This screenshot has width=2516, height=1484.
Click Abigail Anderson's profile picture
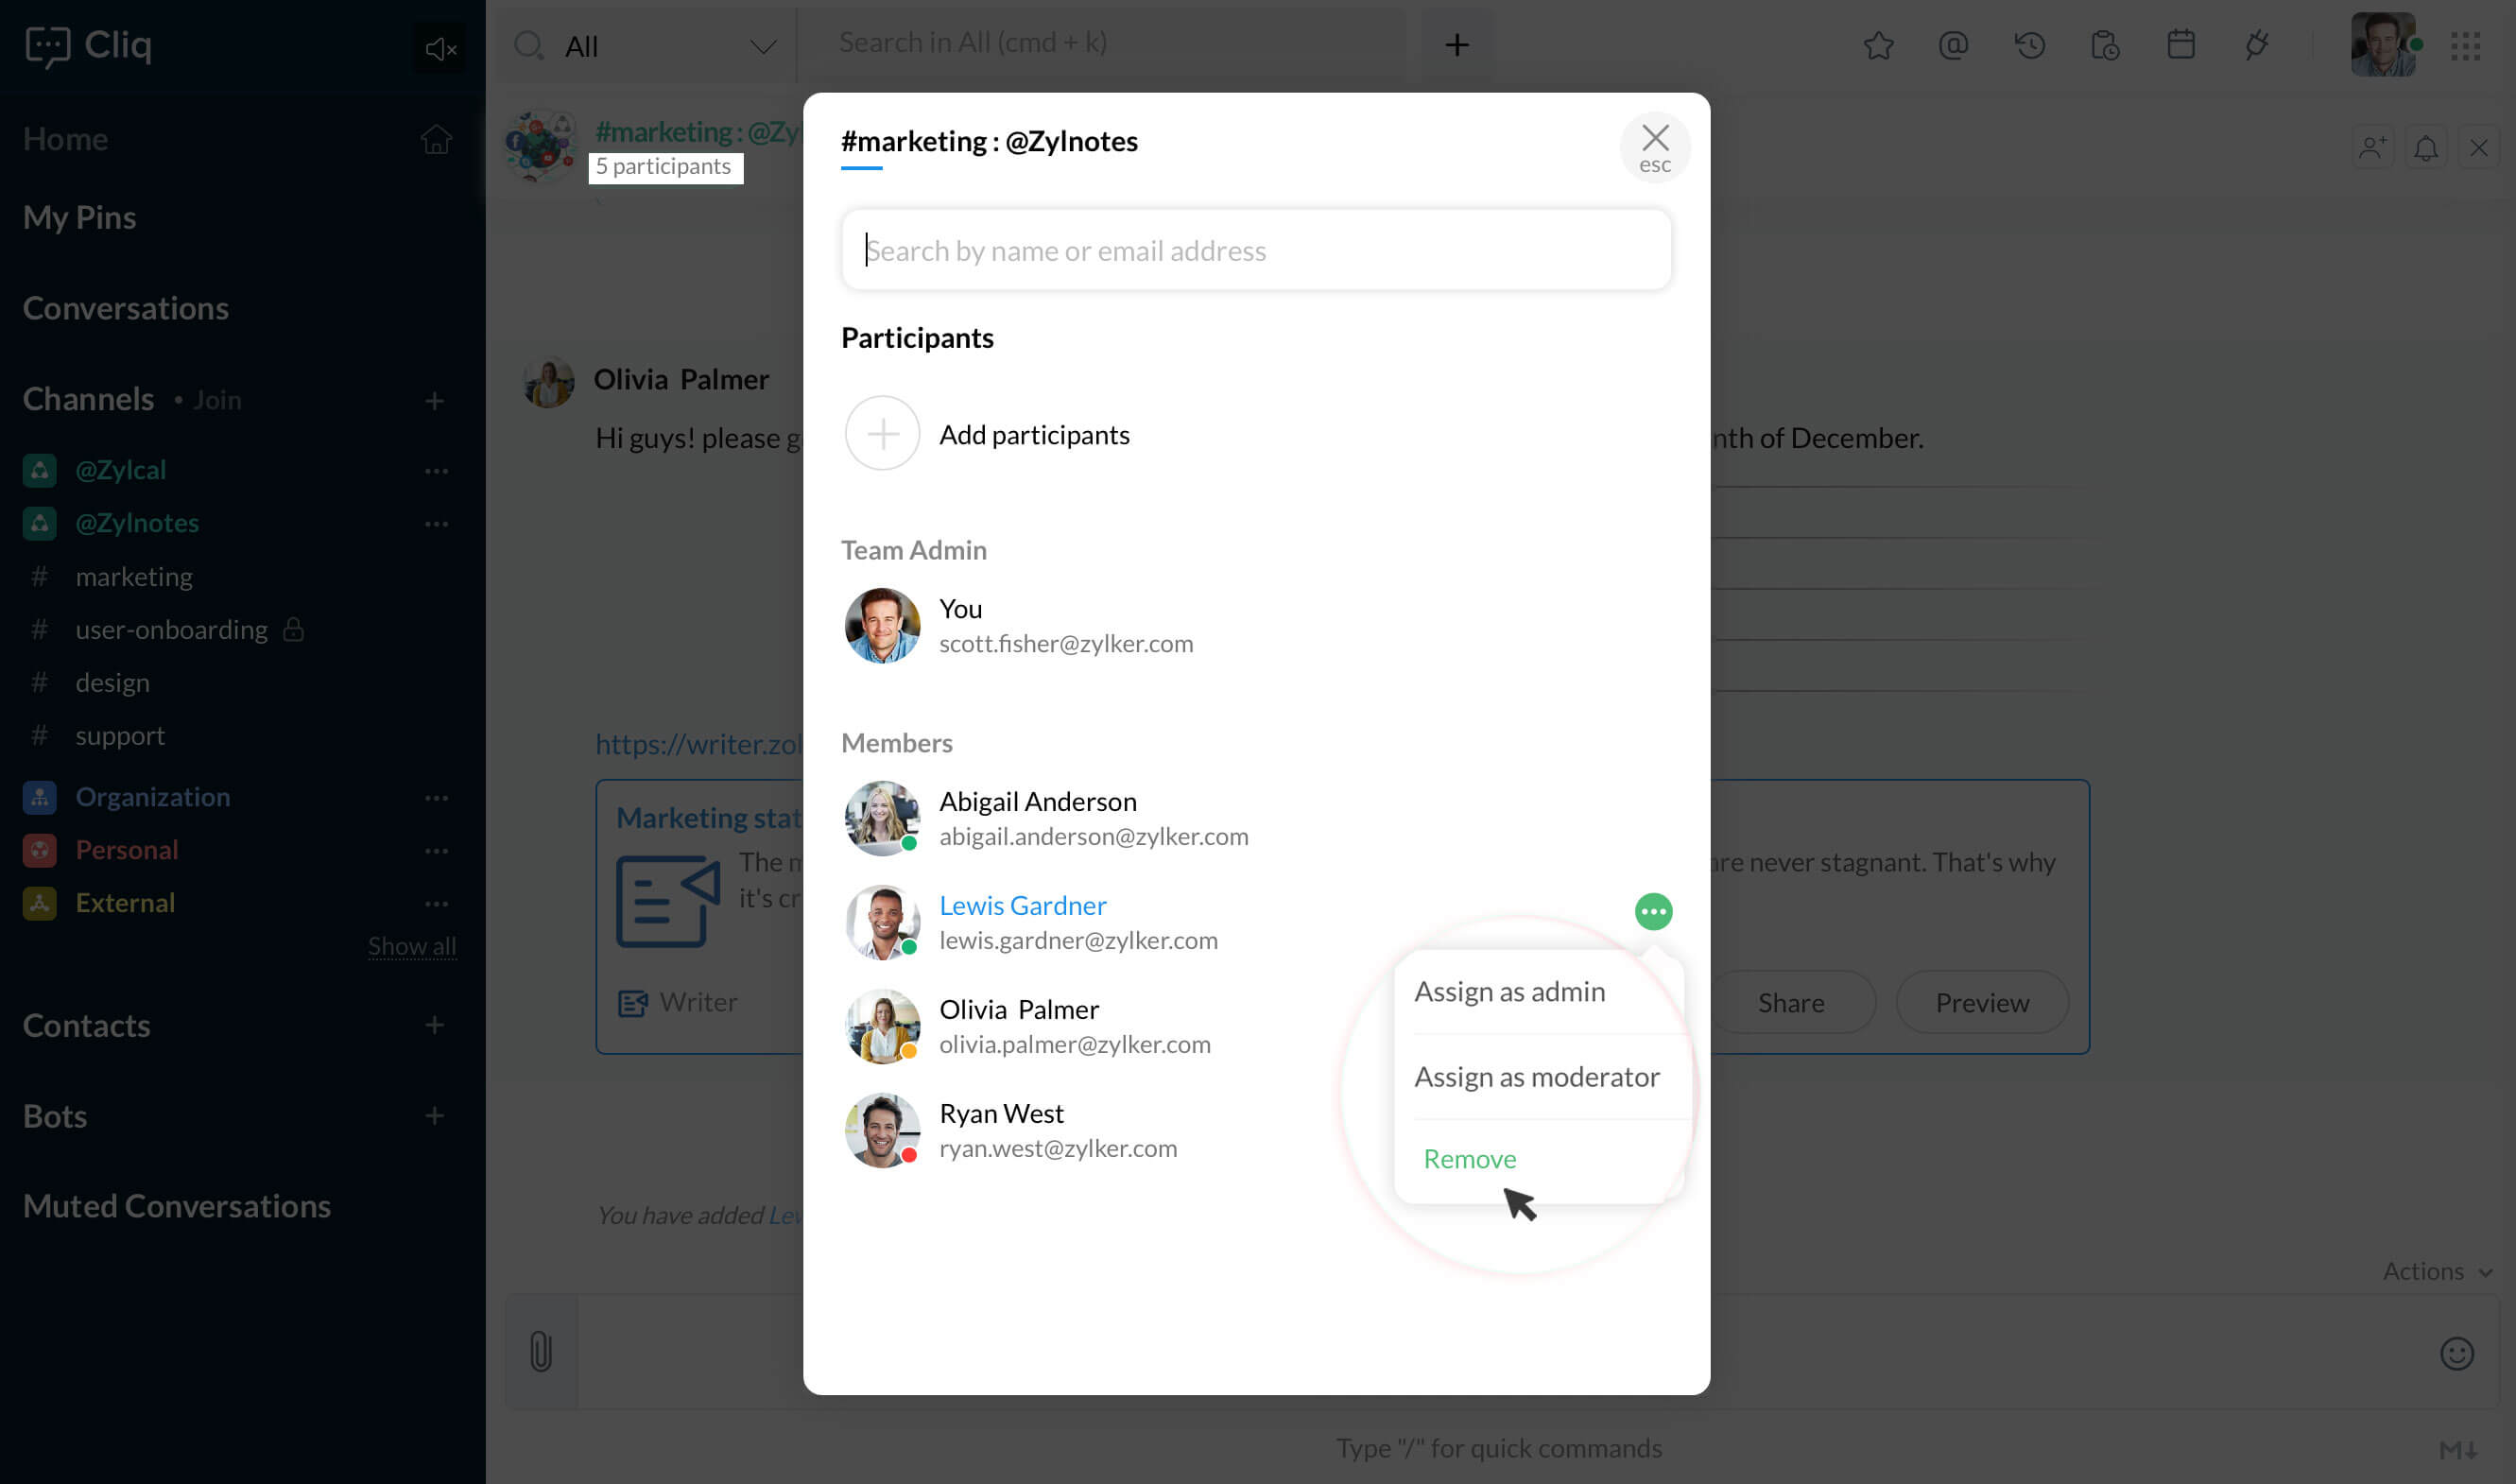pos(882,818)
